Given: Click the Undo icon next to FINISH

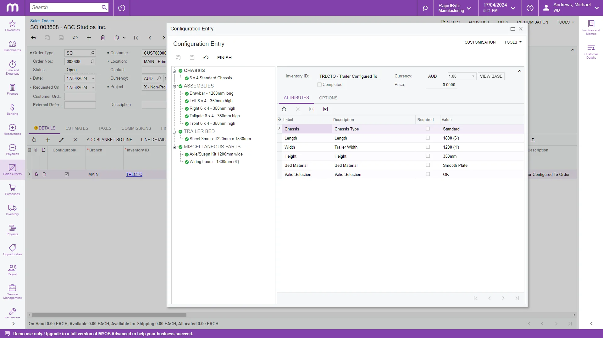Looking at the screenshot, I should pyautogui.click(x=206, y=57).
